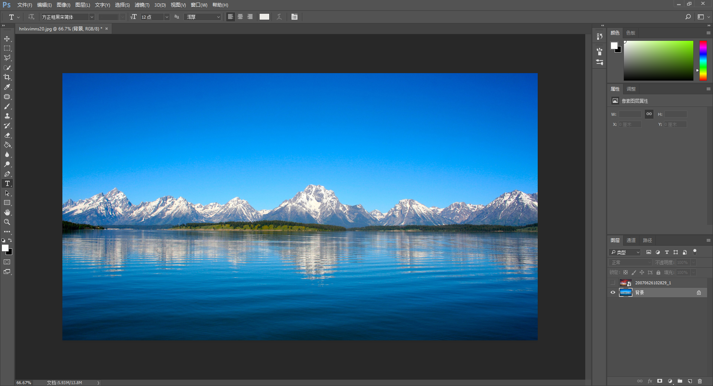Select the Crop tool

point(7,77)
